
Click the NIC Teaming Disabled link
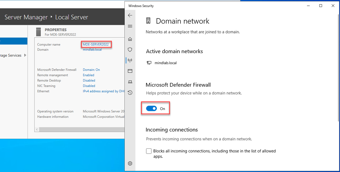[x=89, y=86]
